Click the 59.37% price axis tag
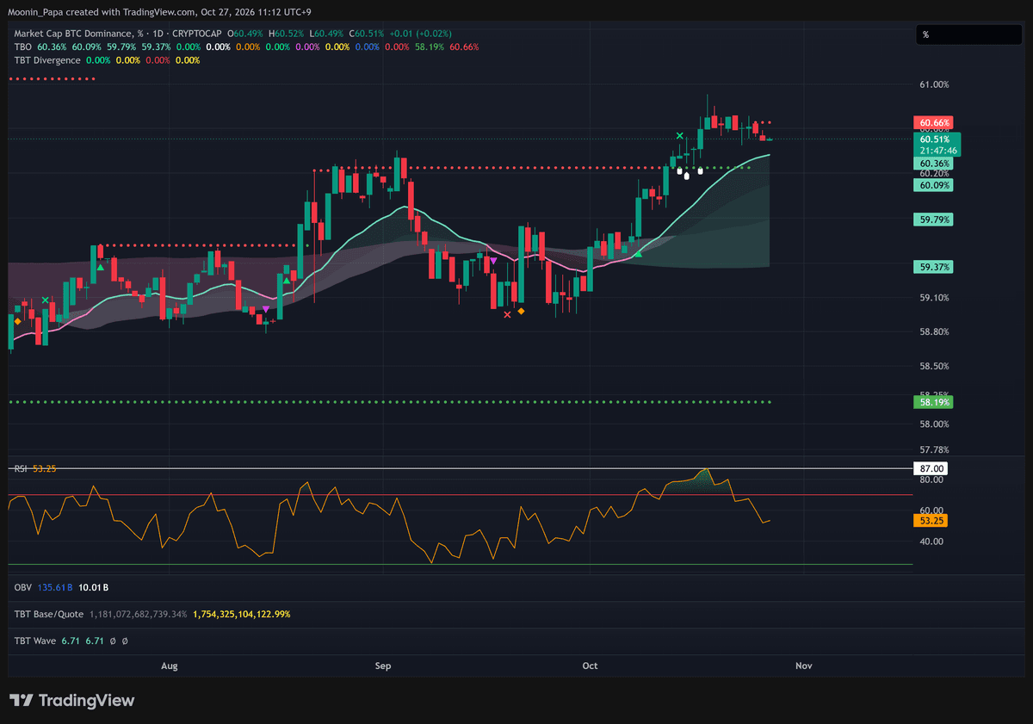The height and width of the screenshot is (724, 1033). point(935,268)
